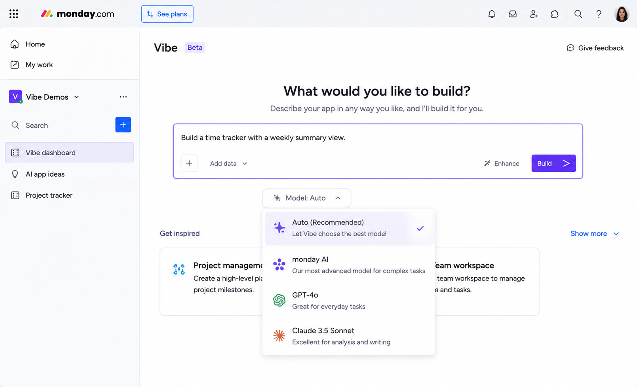Click the monday.com logo
The width and height of the screenshot is (637, 387).
tap(78, 14)
